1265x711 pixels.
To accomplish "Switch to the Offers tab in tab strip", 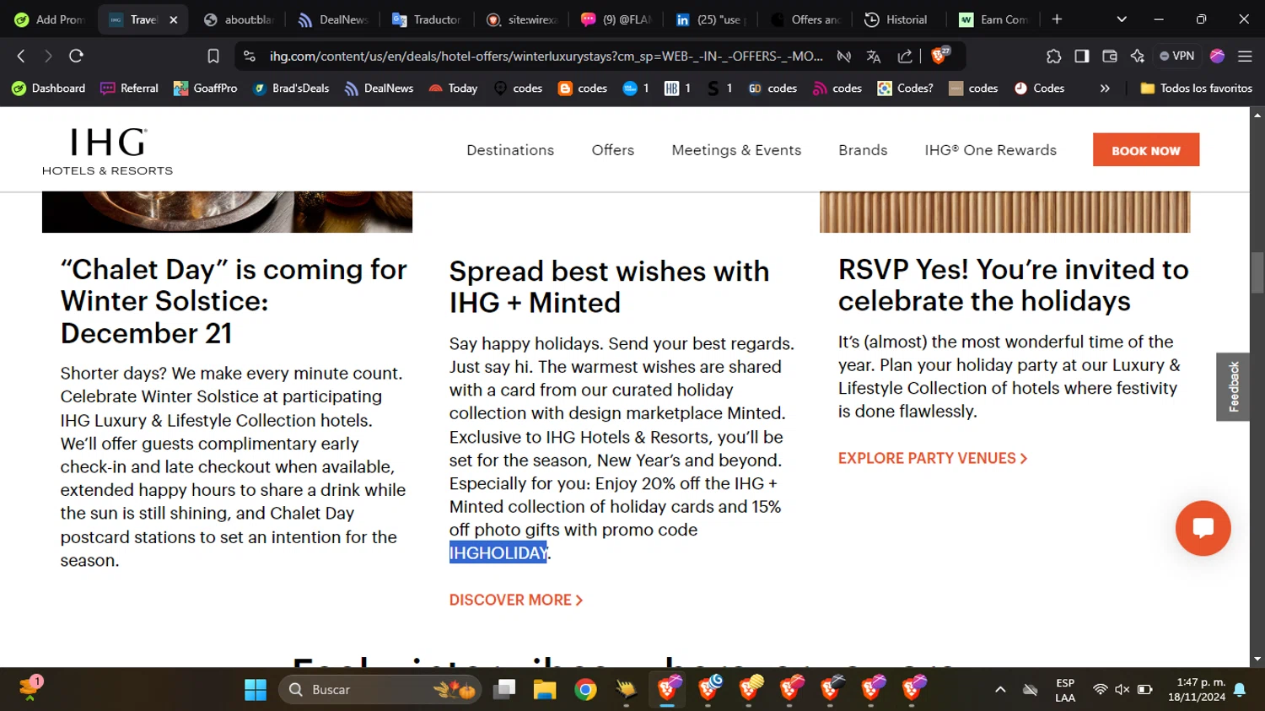I will [805, 19].
